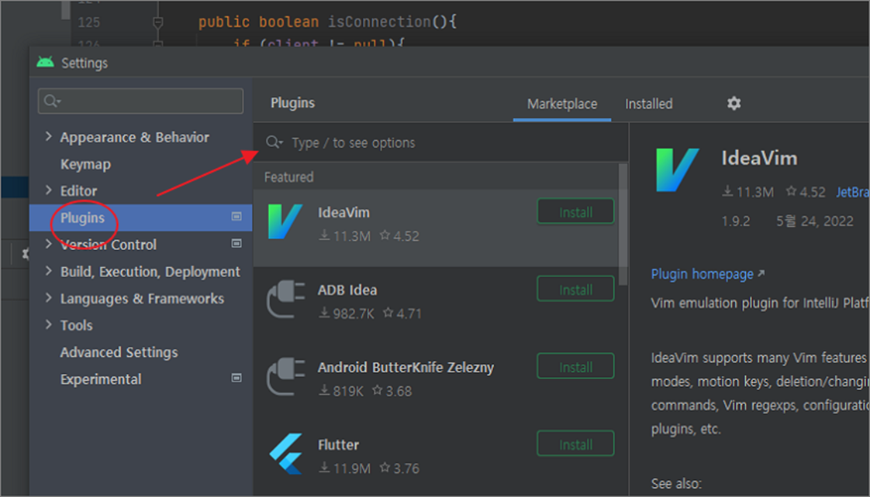Click the magnifier icon in the plugin search bar
The width and height of the screenshot is (870, 497).
[x=274, y=142]
